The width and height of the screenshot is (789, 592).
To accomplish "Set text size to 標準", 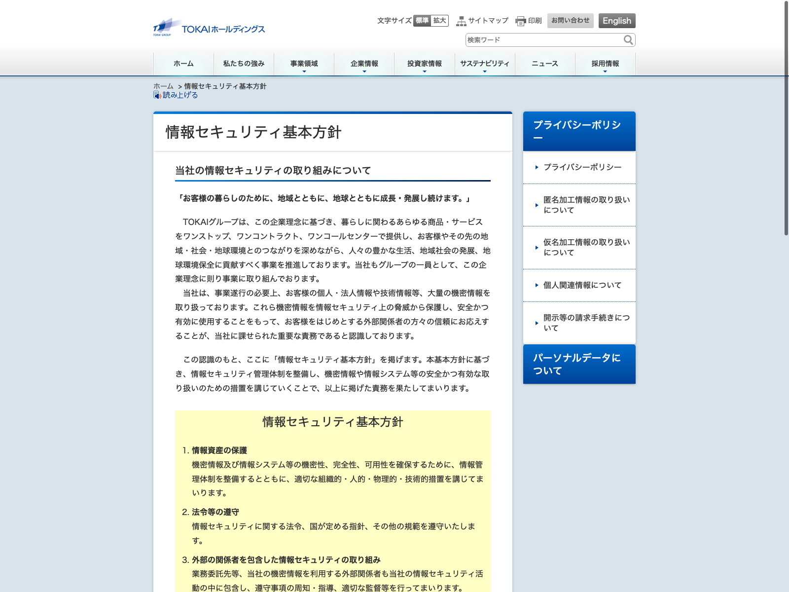I will point(422,21).
